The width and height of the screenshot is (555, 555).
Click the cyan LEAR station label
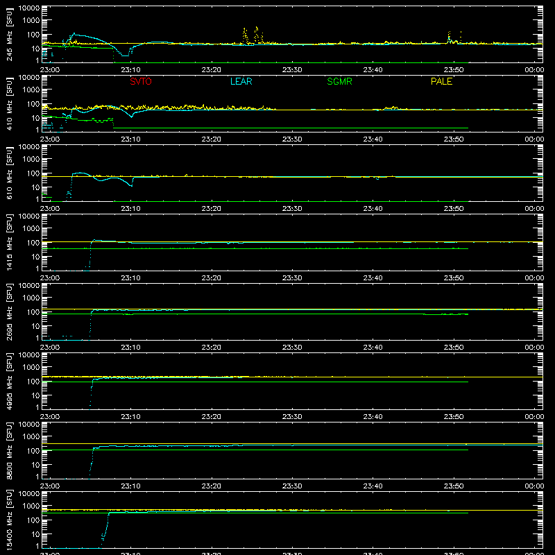(x=241, y=81)
